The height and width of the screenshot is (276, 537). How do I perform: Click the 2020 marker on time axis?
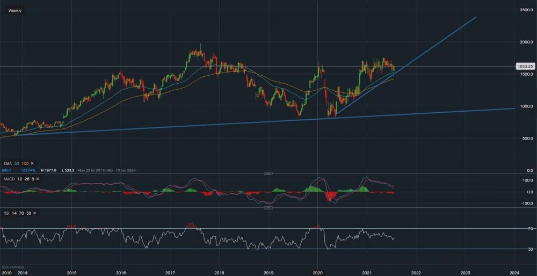pyautogui.click(x=317, y=272)
